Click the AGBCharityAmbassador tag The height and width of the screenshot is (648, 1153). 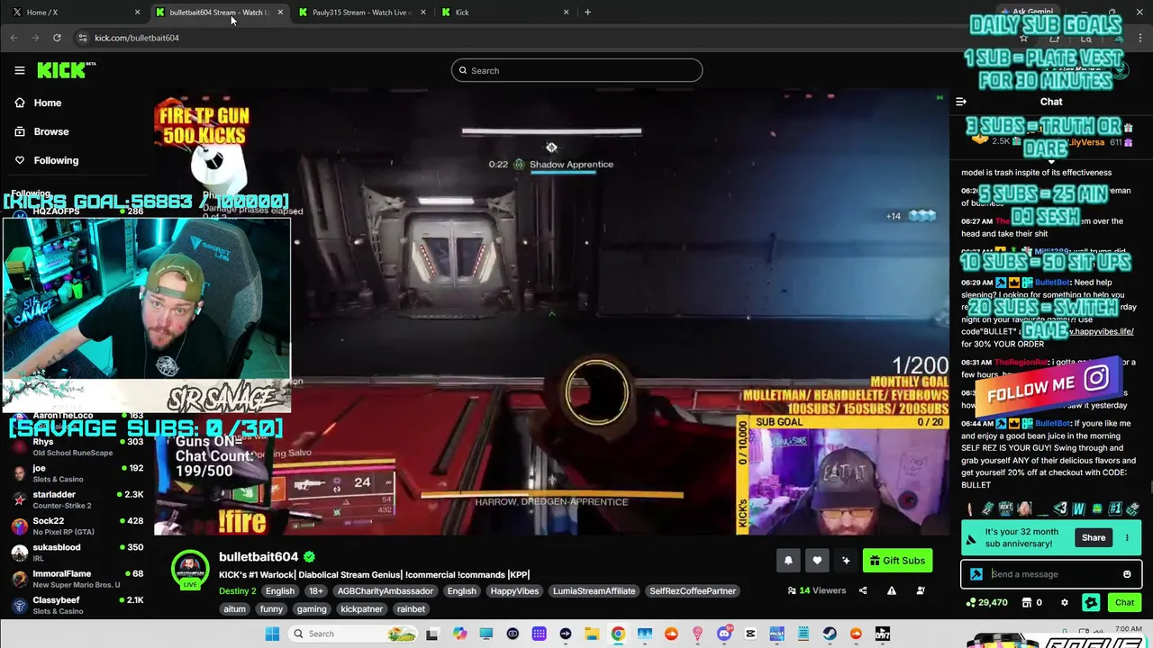(385, 591)
